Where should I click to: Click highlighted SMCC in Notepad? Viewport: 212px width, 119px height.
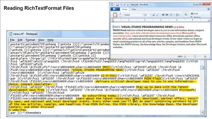pyautogui.click(x=106, y=67)
